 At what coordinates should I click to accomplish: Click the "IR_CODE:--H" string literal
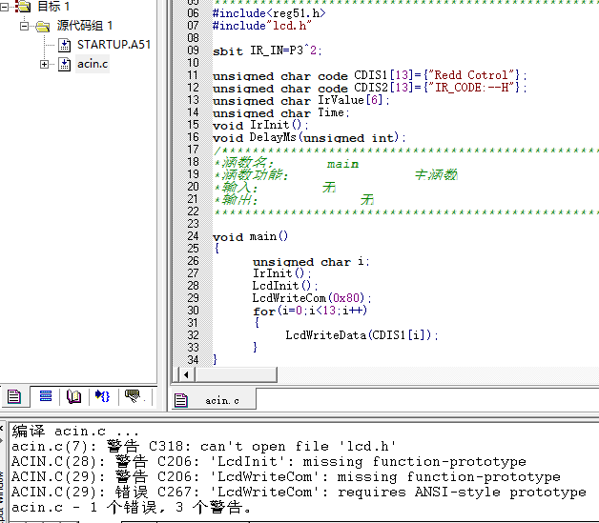pyautogui.click(x=474, y=88)
